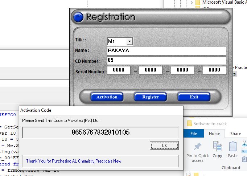Click the 'Software to crack' folder icon

[x=189, y=124]
